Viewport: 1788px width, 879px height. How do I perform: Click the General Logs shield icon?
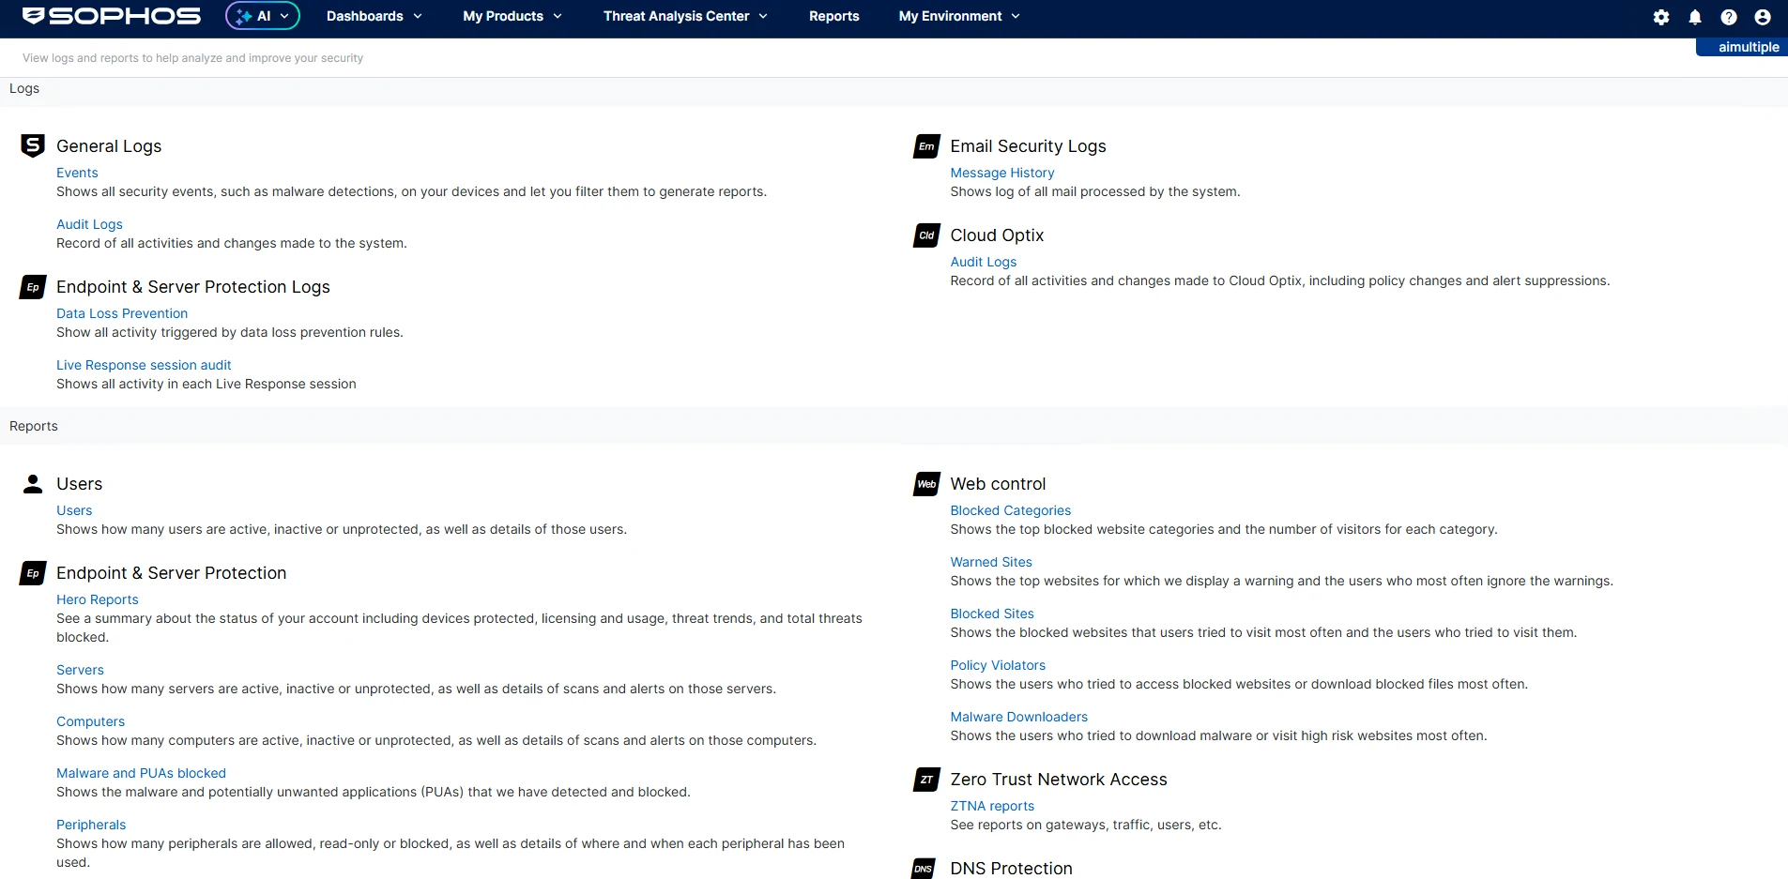point(33,145)
